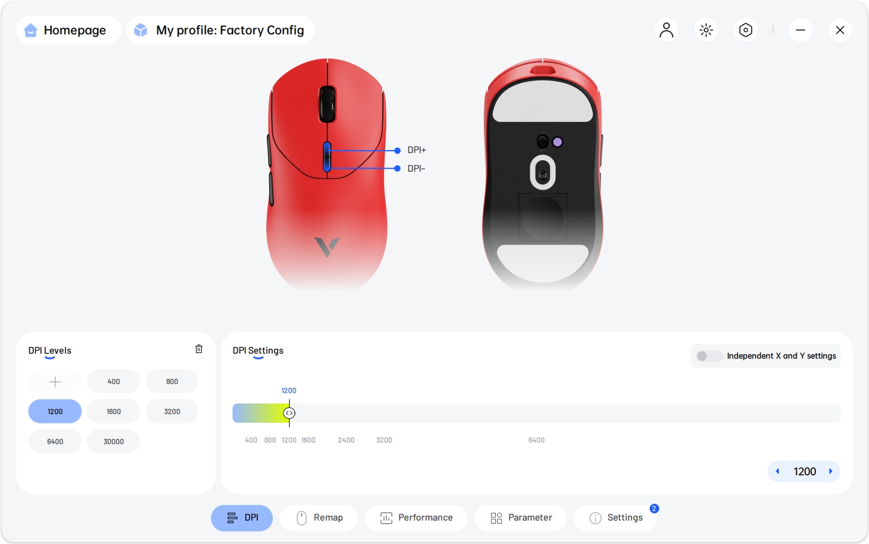This screenshot has width=869, height=544.
Task: Choose the 30000 DPI level
Action: click(114, 442)
